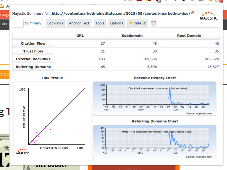Viewport: 227px width, 170px height.
Task: Click the Referring Domains row label
Action: (x=33, y=67)
